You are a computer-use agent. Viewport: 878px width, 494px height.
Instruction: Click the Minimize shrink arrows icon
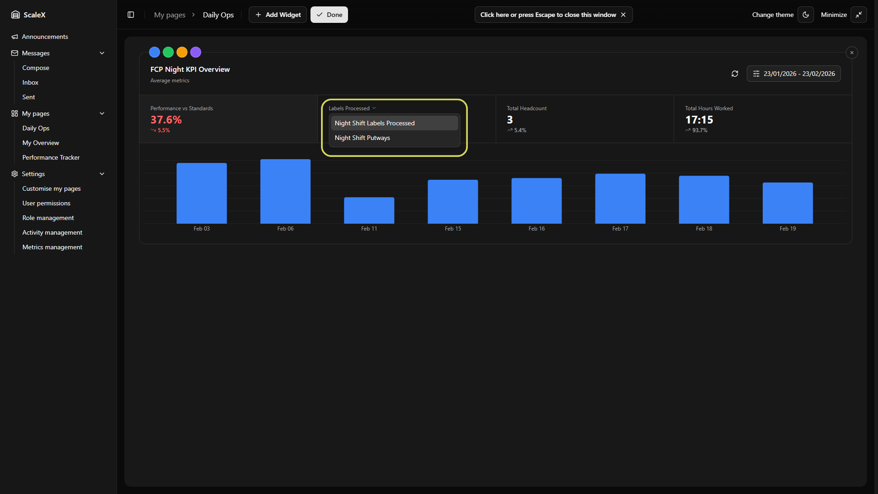point(859,15)
